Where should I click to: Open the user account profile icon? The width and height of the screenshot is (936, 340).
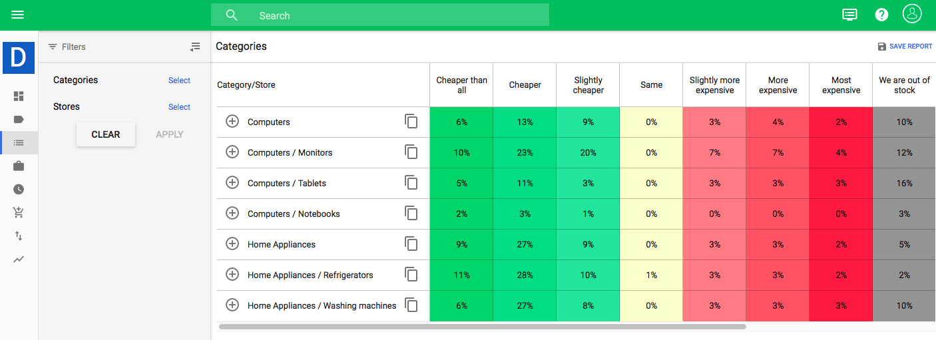tap(911, 14)
